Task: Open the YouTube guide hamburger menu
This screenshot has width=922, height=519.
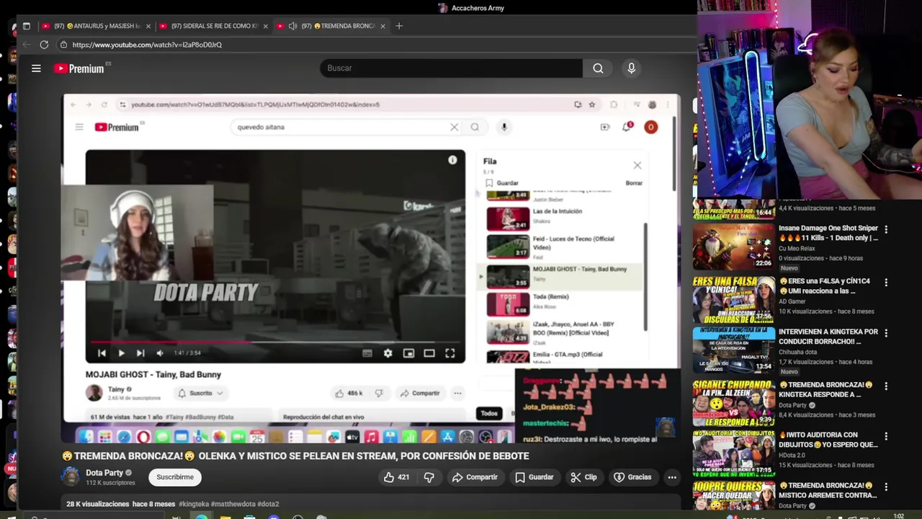Action: [36, 68]
